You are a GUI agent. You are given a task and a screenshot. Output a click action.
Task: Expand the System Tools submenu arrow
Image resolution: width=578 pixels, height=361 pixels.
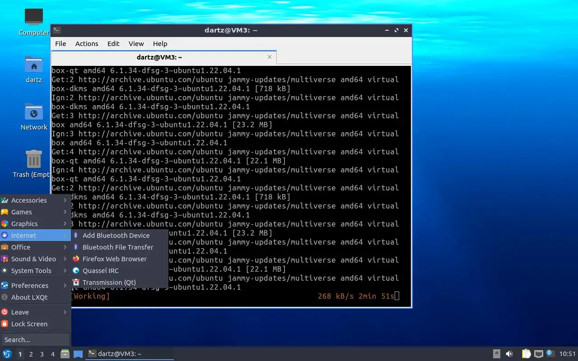click(x=65, y=271)
